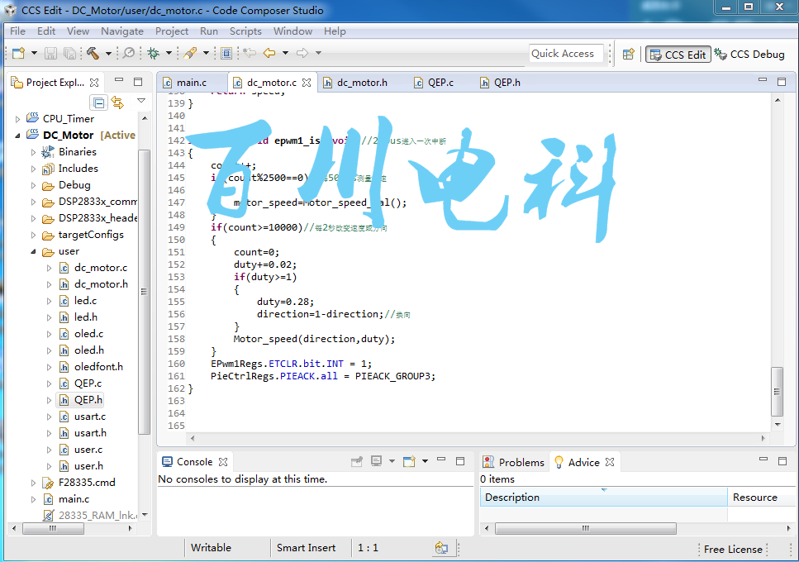799x562 pixels.
Task: Click the Free License status text
Action: tap(733, 550)
